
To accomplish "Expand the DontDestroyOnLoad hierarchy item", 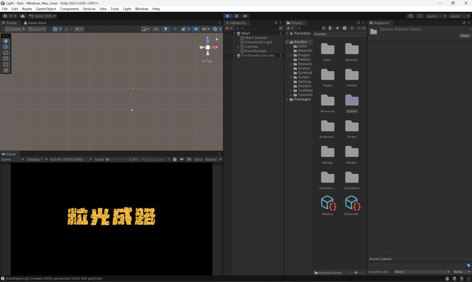I will point(234,55).
